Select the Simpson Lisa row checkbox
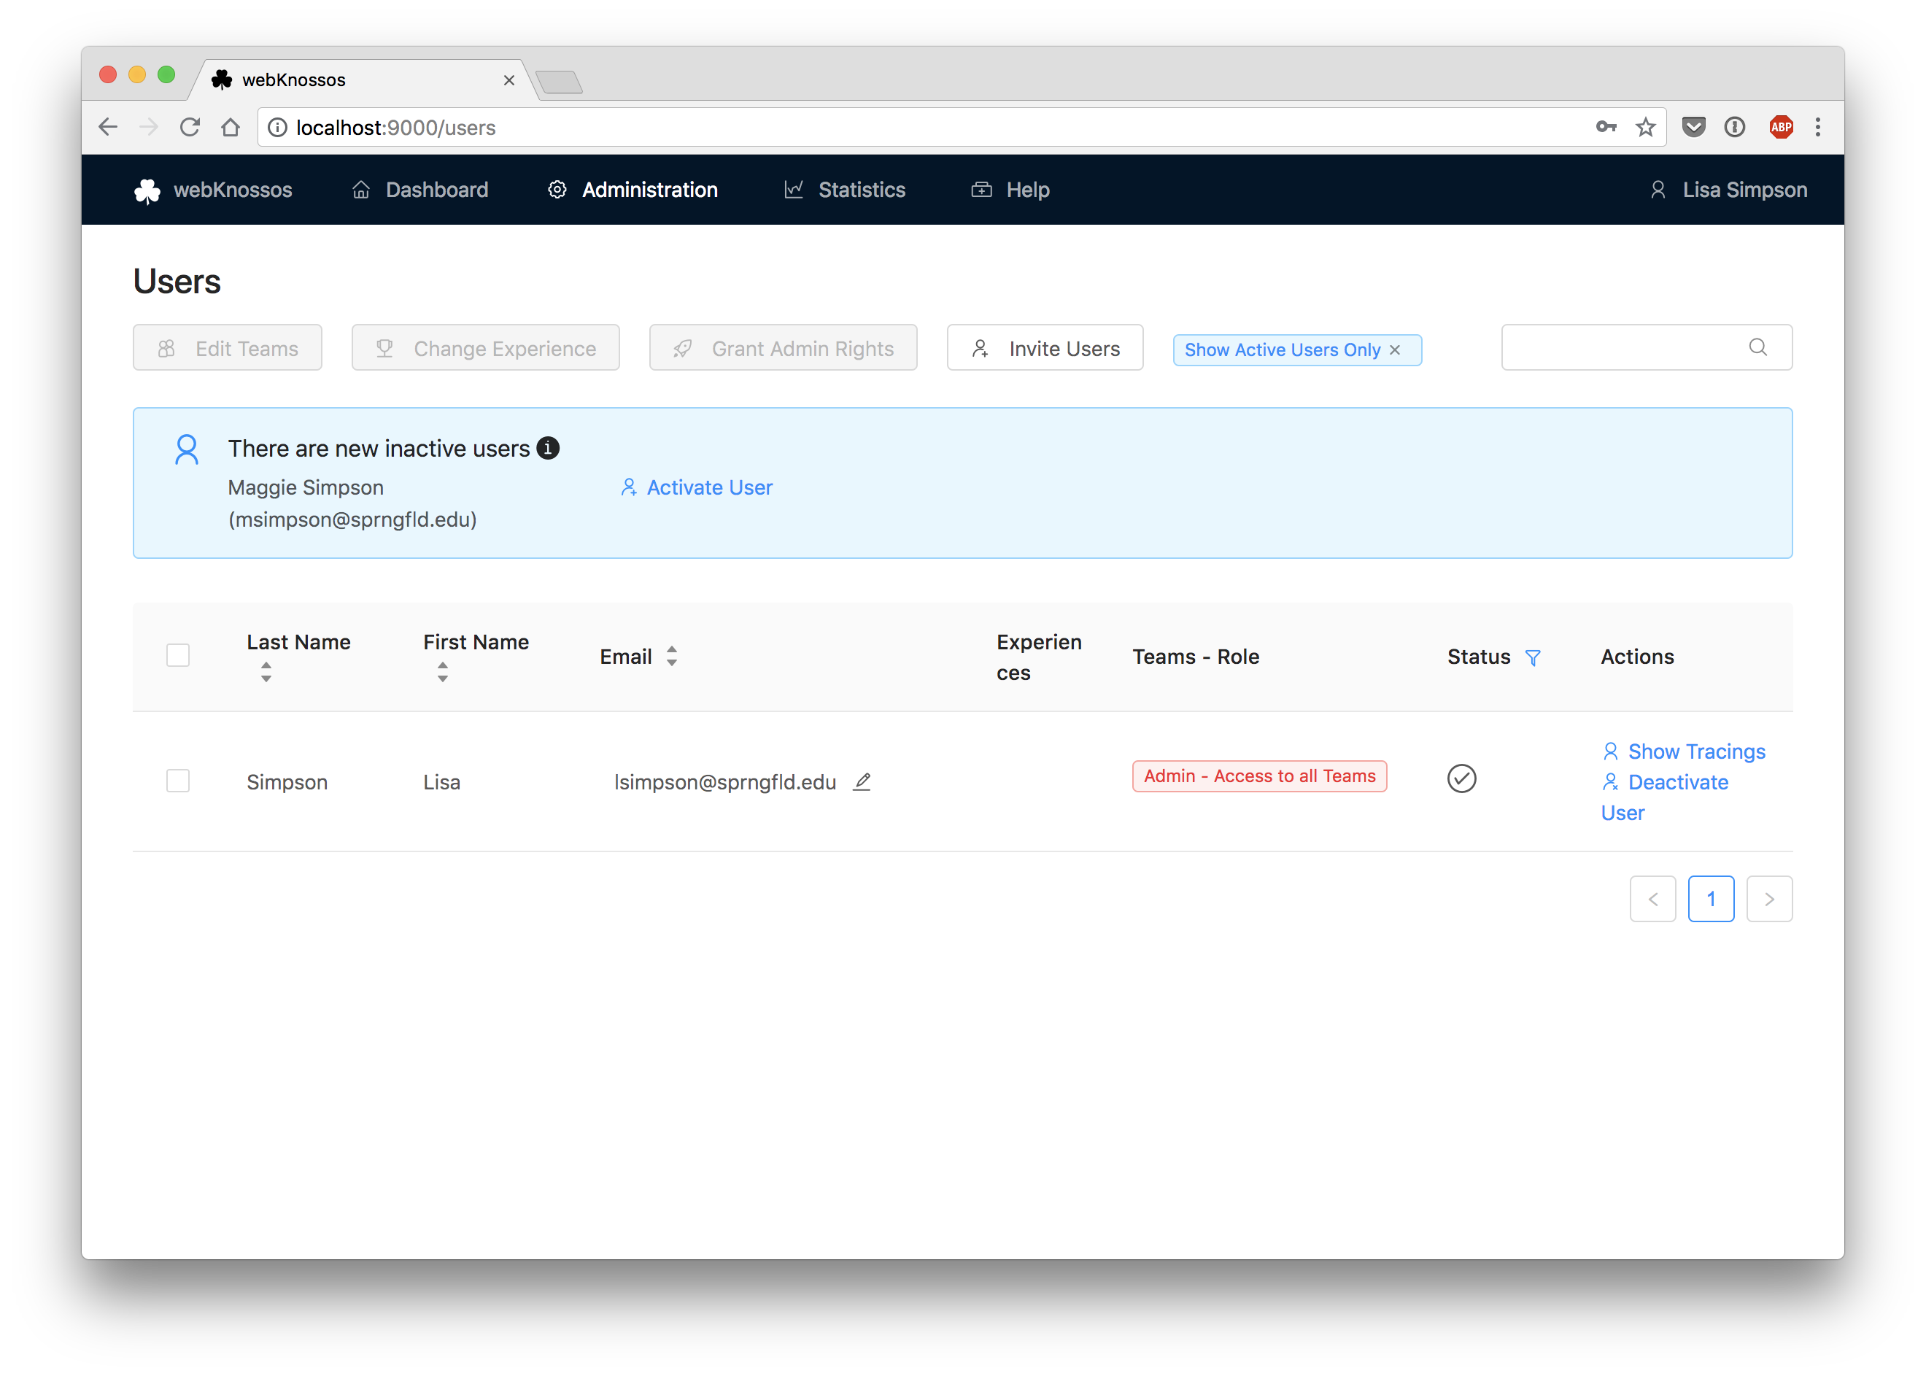Screen dimensions: 1926x1376 pyautogui.click(x=178, y=781)
